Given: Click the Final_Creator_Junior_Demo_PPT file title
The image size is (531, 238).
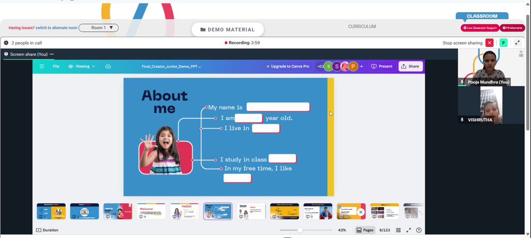Looking at the screenshot, I should [x=172, y=66].
